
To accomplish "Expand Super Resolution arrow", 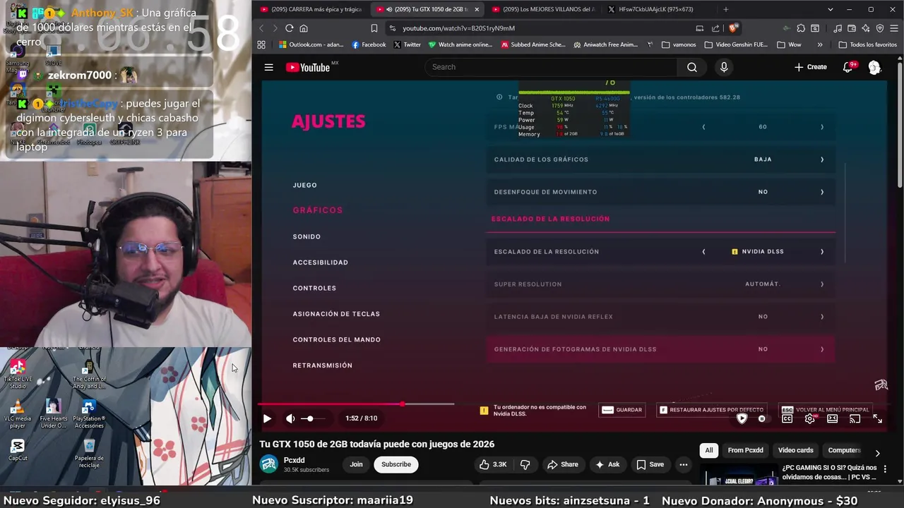I will [x=822, y=284].
